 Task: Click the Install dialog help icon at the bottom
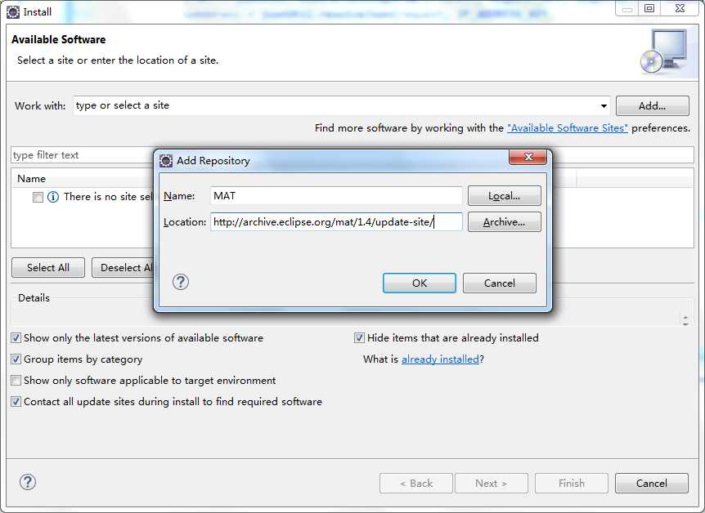tap(28, 482)
